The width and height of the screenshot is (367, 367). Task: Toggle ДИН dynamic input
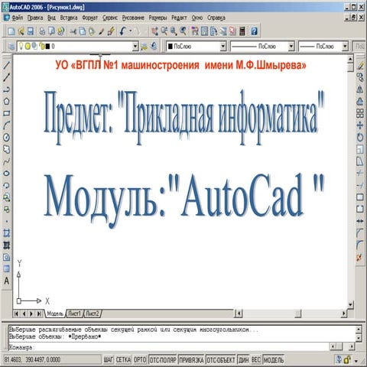click(x=243, y=359)
